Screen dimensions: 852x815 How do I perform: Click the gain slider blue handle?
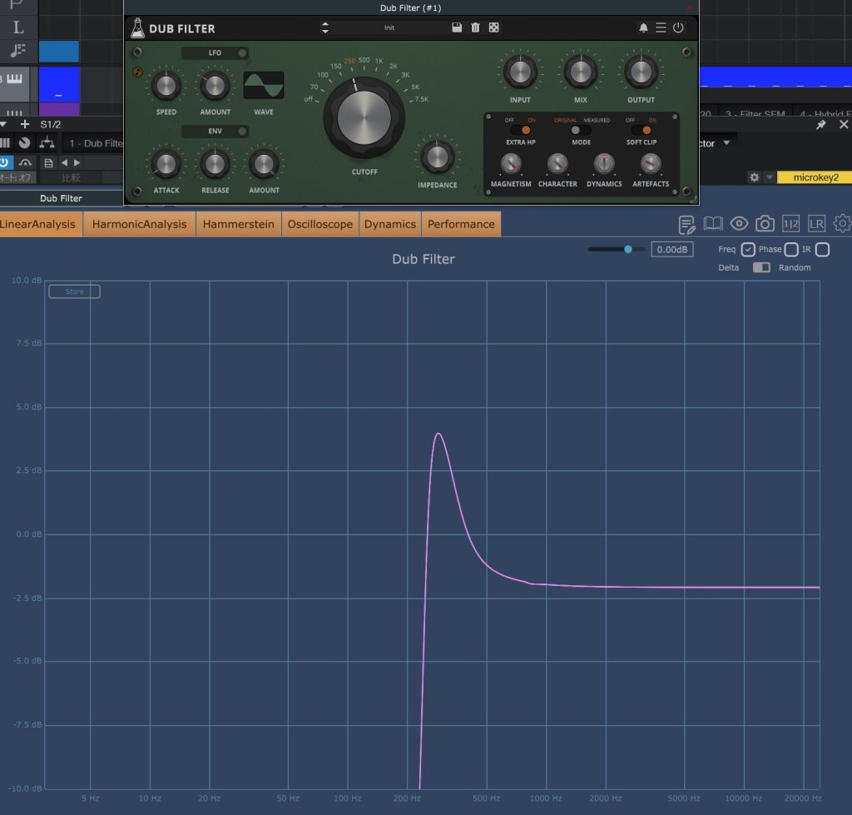pos(628,249)
